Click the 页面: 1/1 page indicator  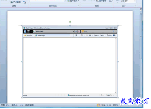pos(5,105)
